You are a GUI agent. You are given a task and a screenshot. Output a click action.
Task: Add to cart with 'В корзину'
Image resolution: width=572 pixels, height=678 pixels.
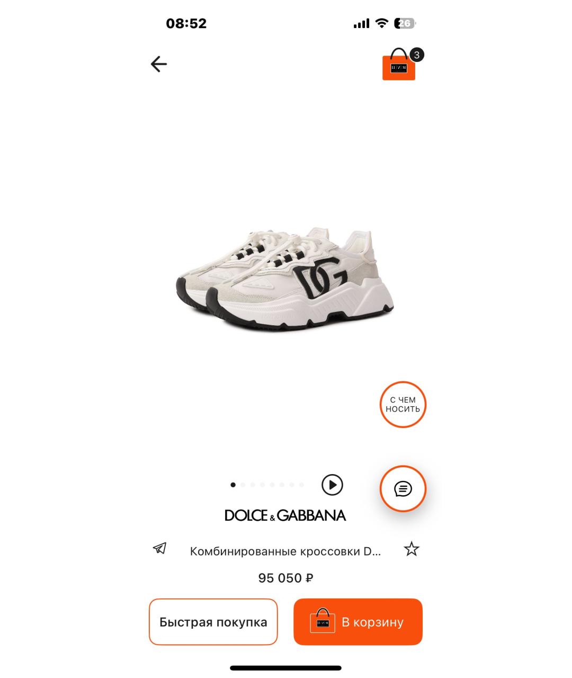click(x=358, y=622)
